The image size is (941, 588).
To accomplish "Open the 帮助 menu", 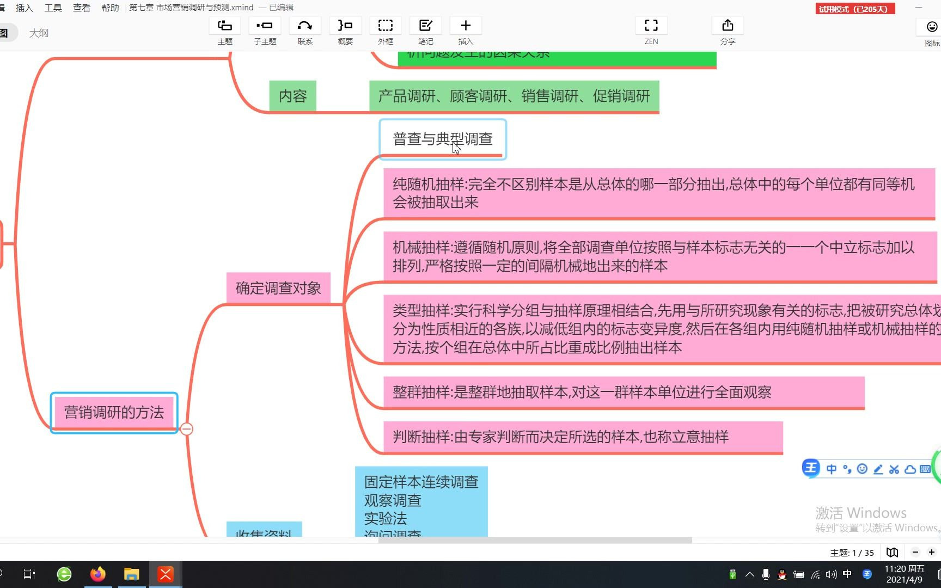I will tap(110, 8).
